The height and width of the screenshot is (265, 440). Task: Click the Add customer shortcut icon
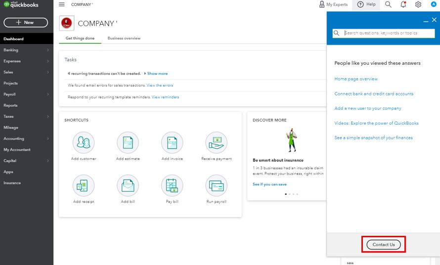84,142
